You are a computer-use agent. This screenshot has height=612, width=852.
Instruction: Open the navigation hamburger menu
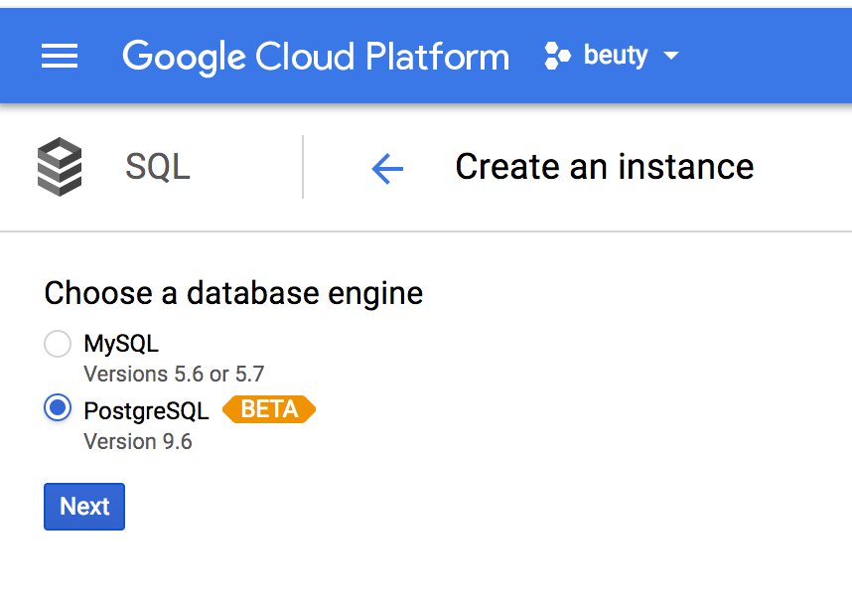[x=60, y=56]
